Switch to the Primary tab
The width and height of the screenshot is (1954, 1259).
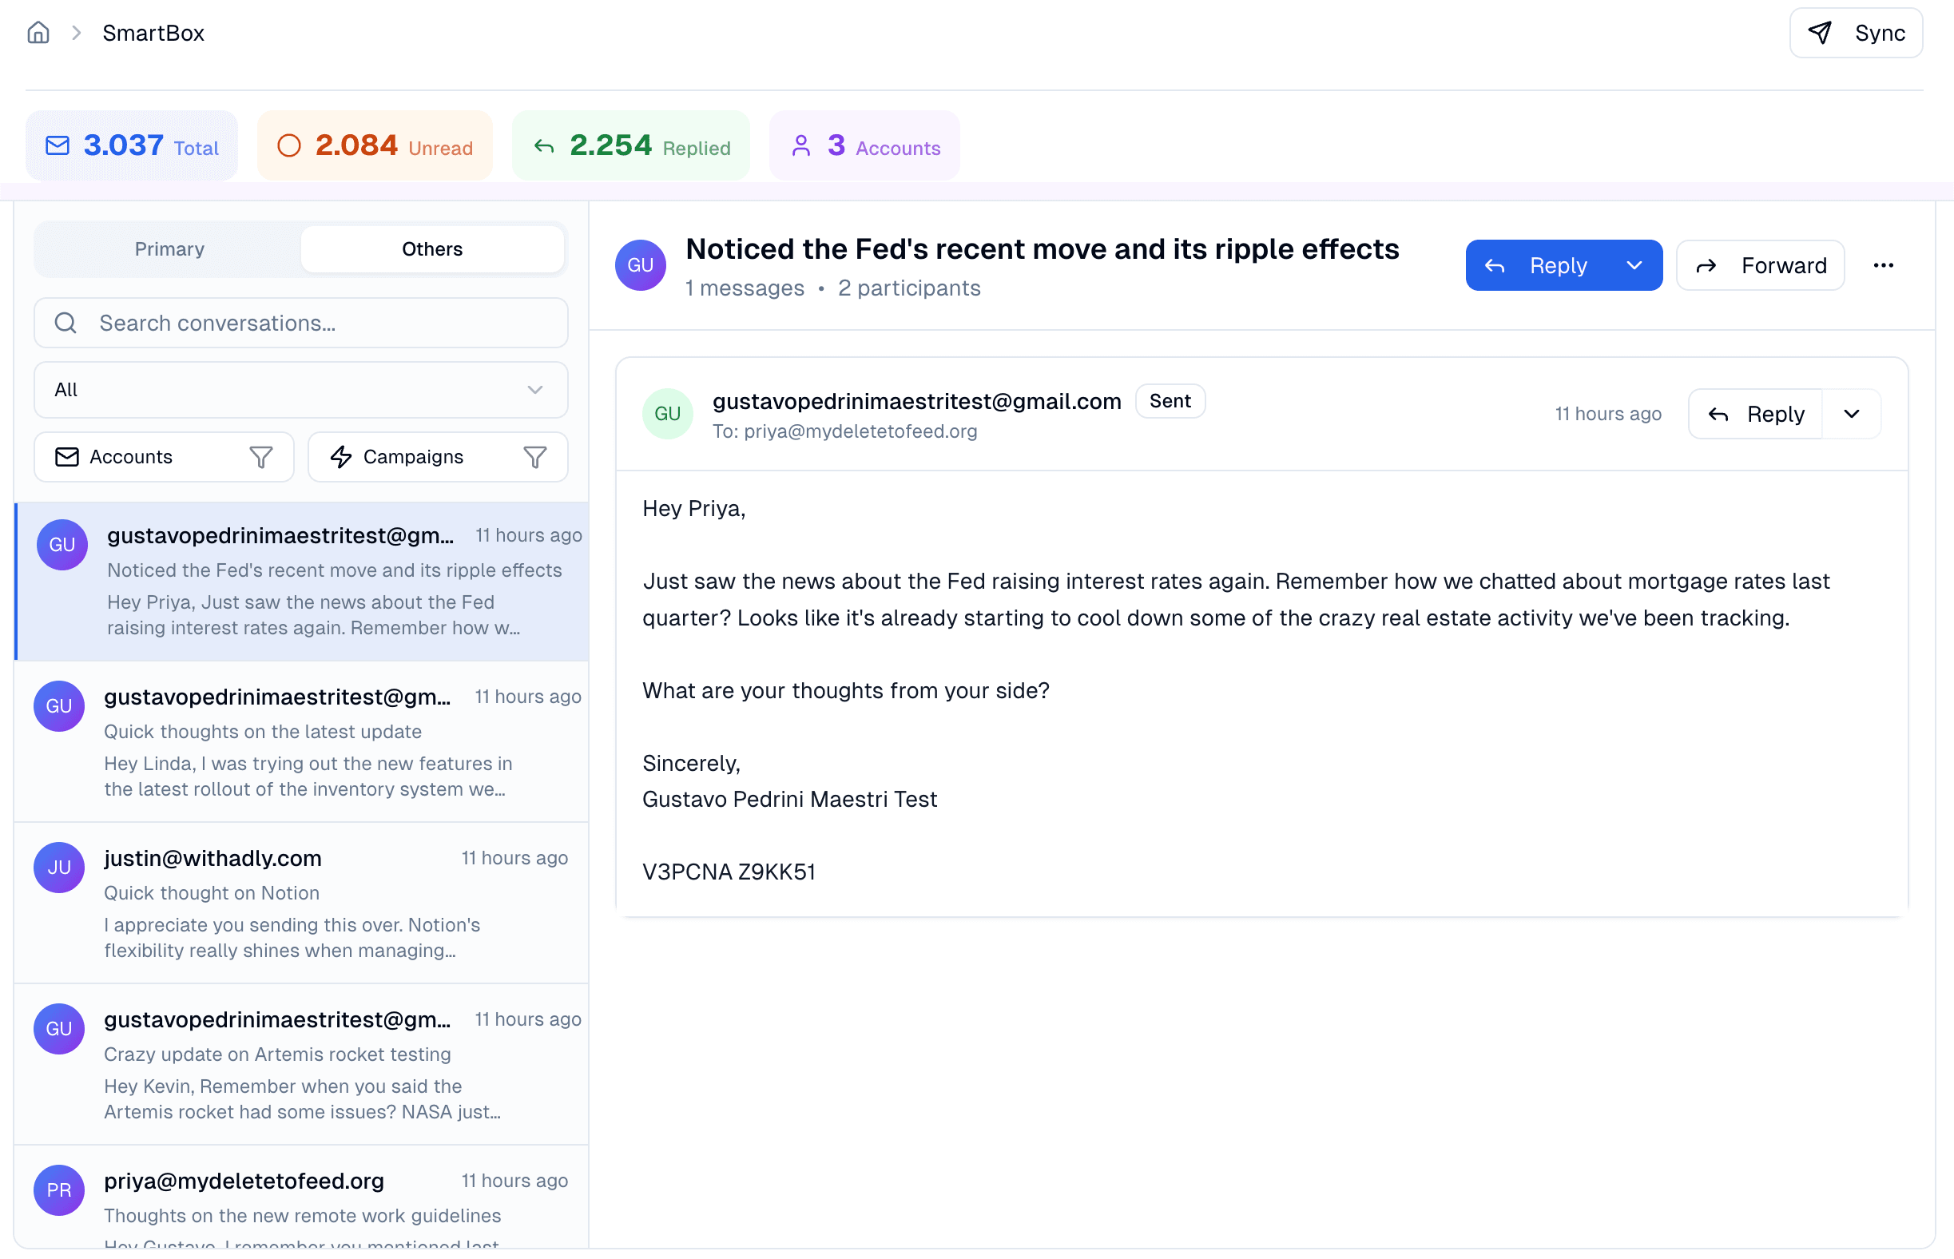169,249
